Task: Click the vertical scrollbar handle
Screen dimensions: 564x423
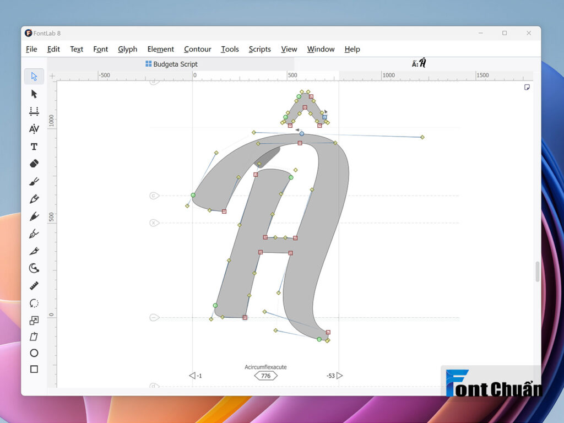Action: click(537, 272)
